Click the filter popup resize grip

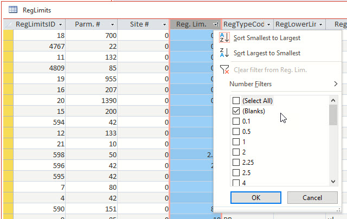338,210
